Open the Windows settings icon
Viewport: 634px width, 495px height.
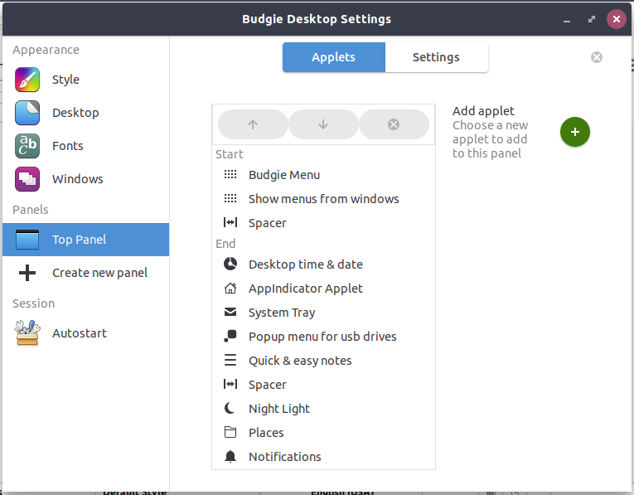(27, 179)
